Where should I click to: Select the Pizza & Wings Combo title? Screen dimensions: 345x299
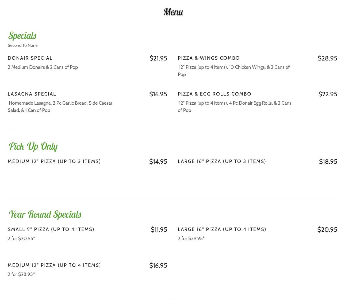[x=209, y=58]
